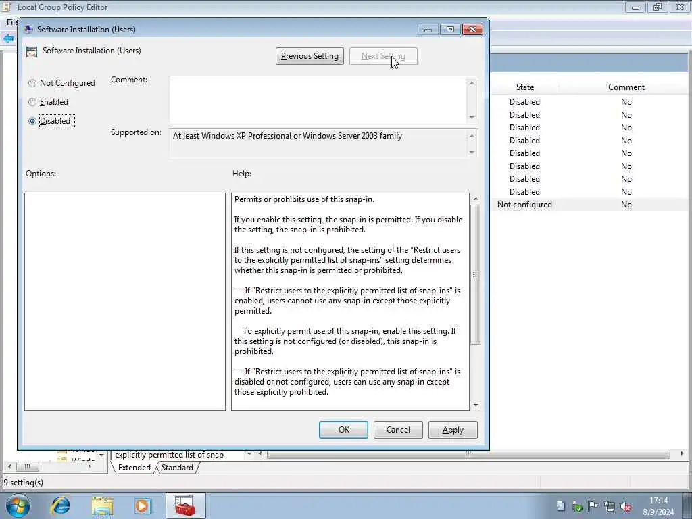The height and width of the screenshot is (519, 692).
Task: Switch to the Extended tab
Action: (x=134, y=468)
